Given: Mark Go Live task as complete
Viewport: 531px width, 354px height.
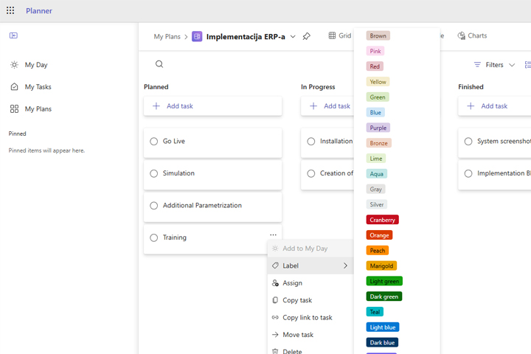Looking at the screenshot, I should pyautogui.click(x=154, y=142).
